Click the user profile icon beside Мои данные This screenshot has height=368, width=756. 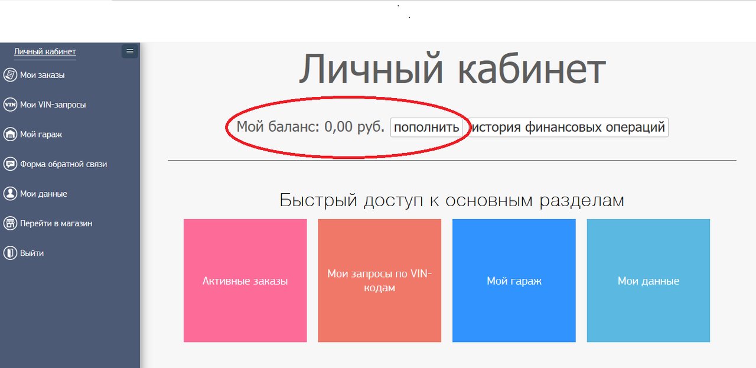tap(9, 194)
